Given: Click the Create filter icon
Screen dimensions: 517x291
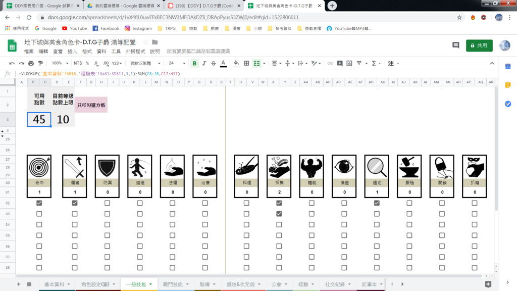Looking at the screenshot, I should pos(359,63).
